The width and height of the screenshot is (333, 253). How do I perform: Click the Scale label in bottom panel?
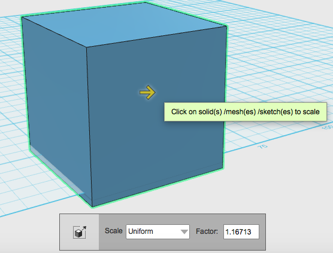pyautogui.click(x=113, y=231)
